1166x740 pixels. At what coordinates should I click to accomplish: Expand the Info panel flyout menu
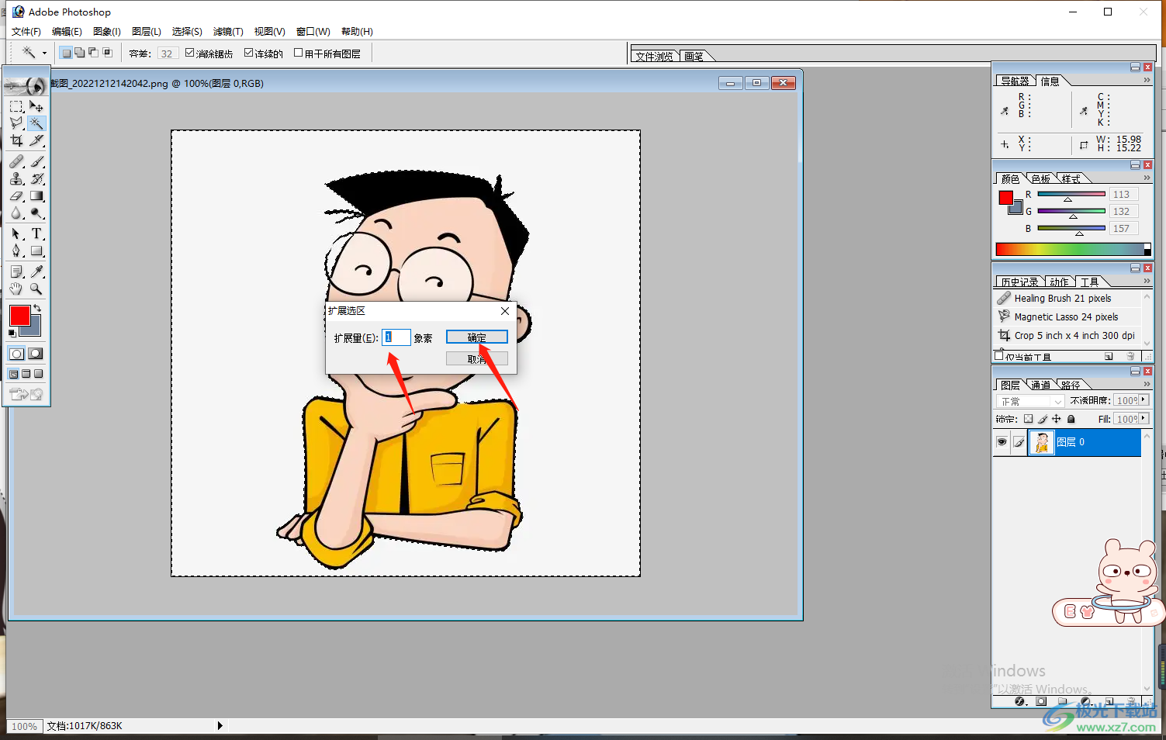(x=1147, y=81)
